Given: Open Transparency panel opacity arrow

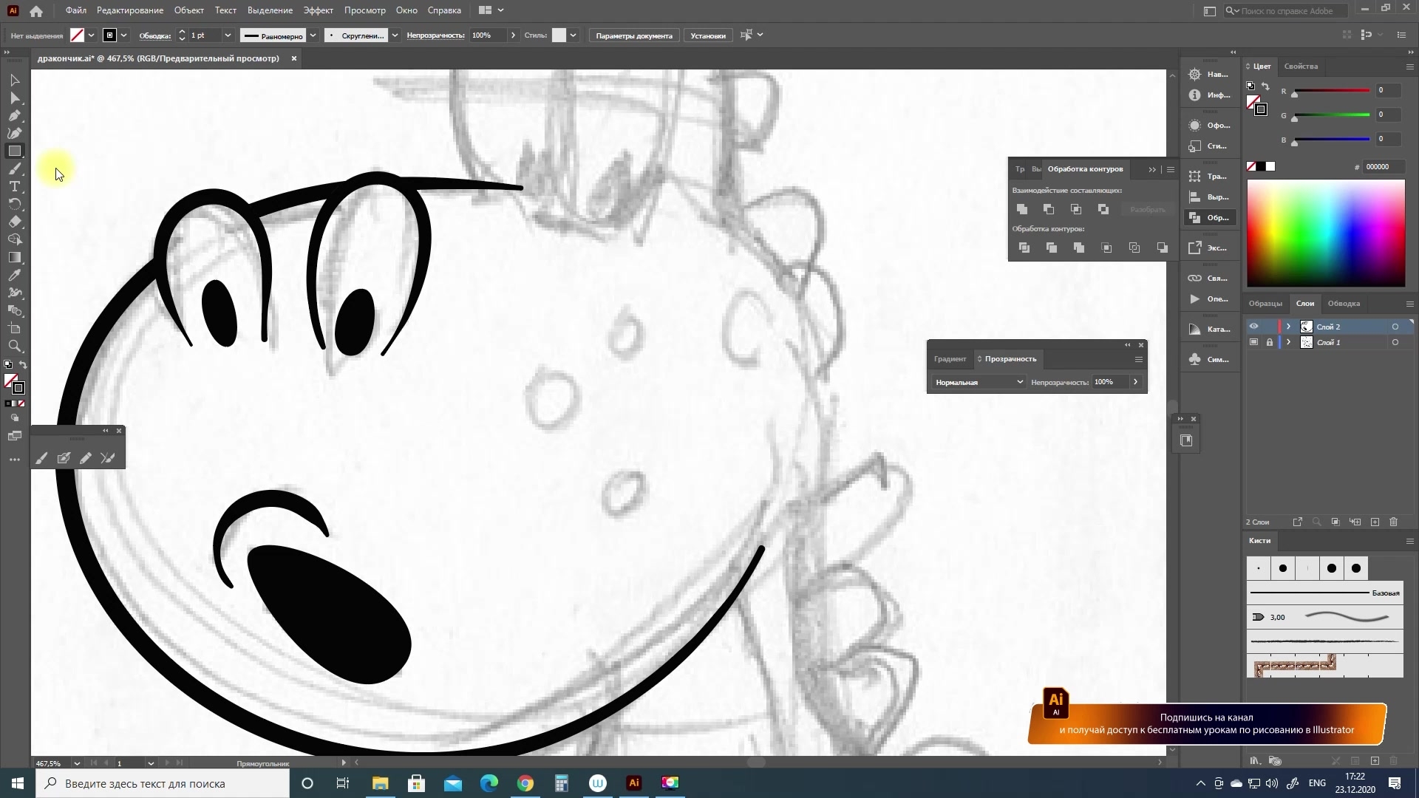Looking at the screenshot, I should pos(1135,382).
